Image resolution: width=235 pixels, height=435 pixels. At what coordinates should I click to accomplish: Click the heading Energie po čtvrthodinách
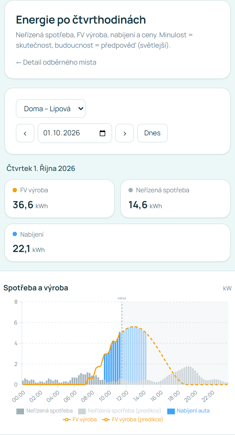[81, 20]
